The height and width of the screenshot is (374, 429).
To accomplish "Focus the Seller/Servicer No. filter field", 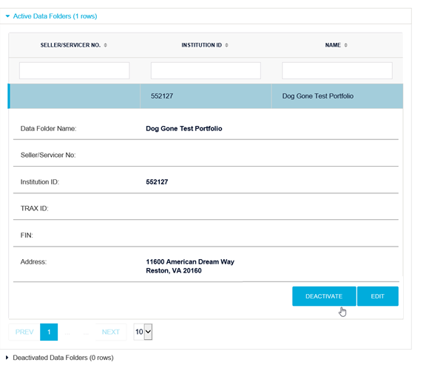I will point(75,70).
